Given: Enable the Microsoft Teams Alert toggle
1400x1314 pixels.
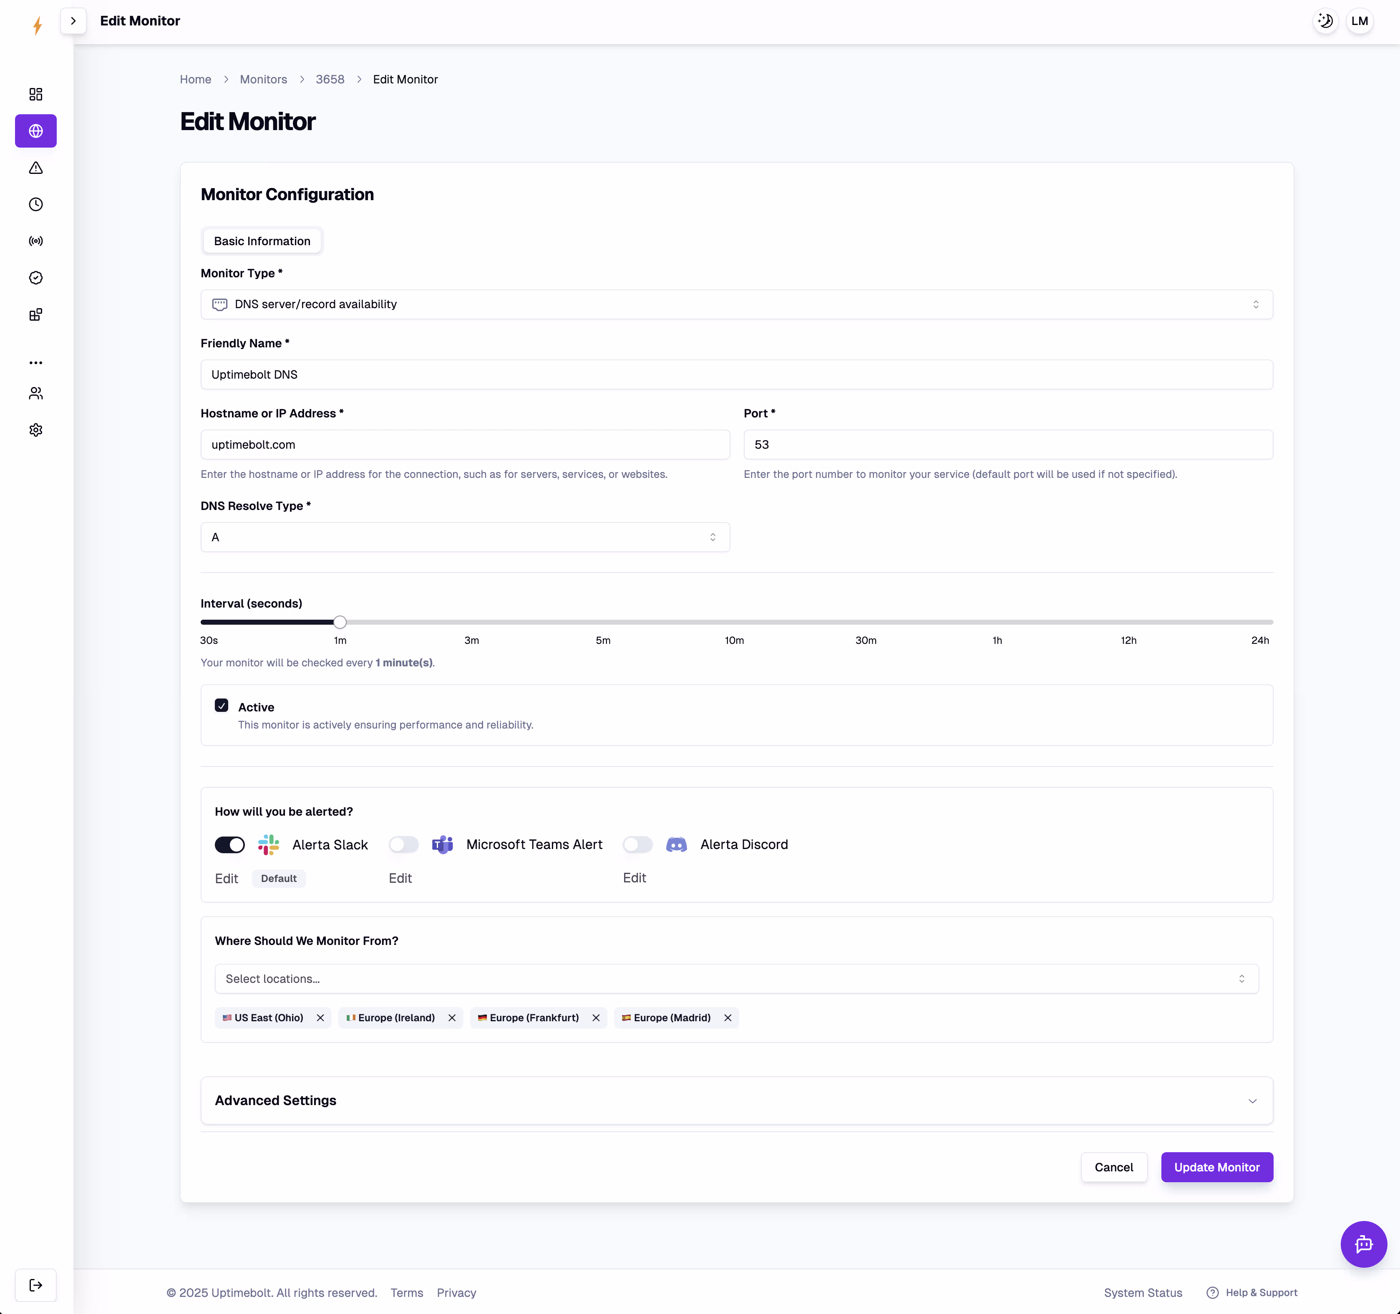Looking at the screenshot, I should point(403,844).
